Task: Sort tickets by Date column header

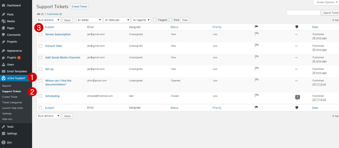Action: click(315, 27)
